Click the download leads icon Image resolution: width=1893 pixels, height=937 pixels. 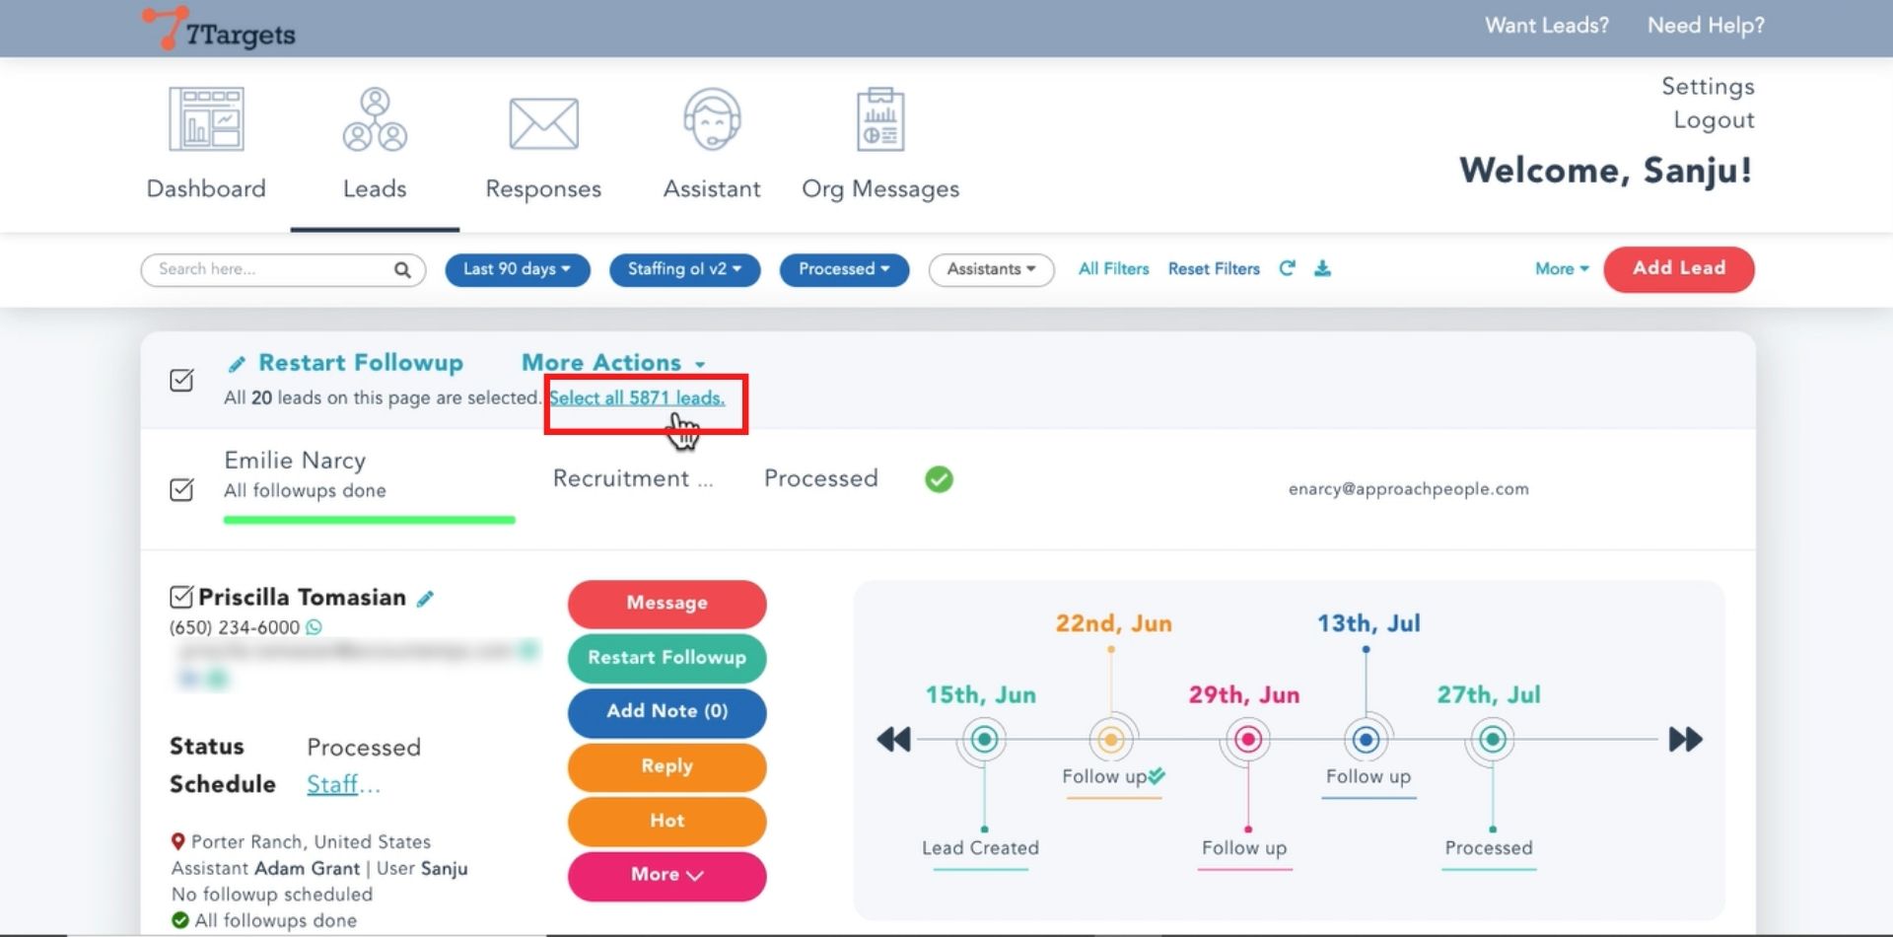click(x=1323, y=268)
